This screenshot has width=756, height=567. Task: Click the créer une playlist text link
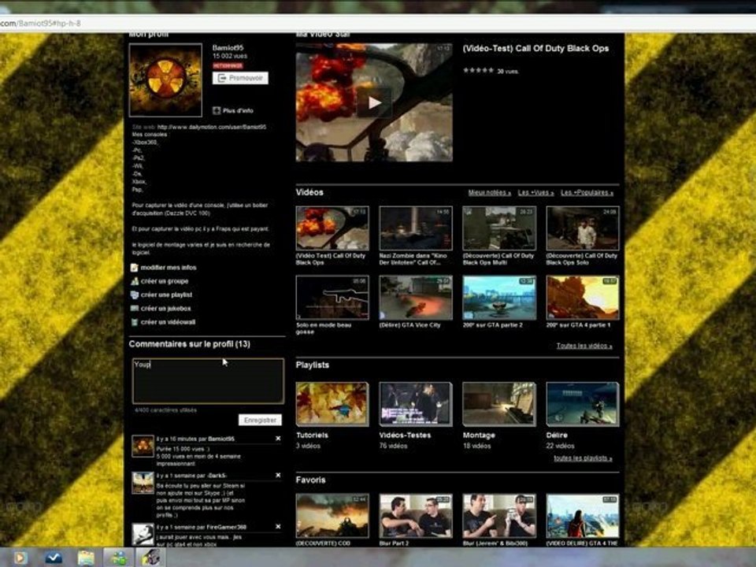[166, 295]
